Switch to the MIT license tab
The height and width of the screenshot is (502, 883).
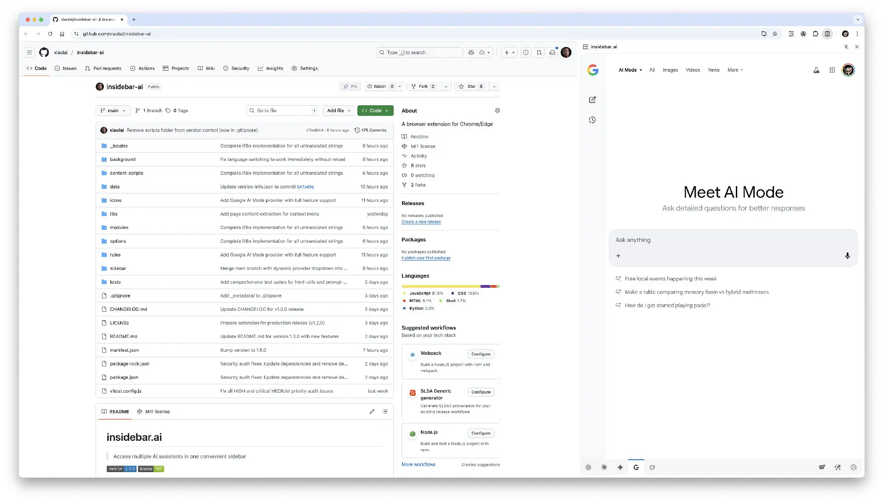click(154, 411)
